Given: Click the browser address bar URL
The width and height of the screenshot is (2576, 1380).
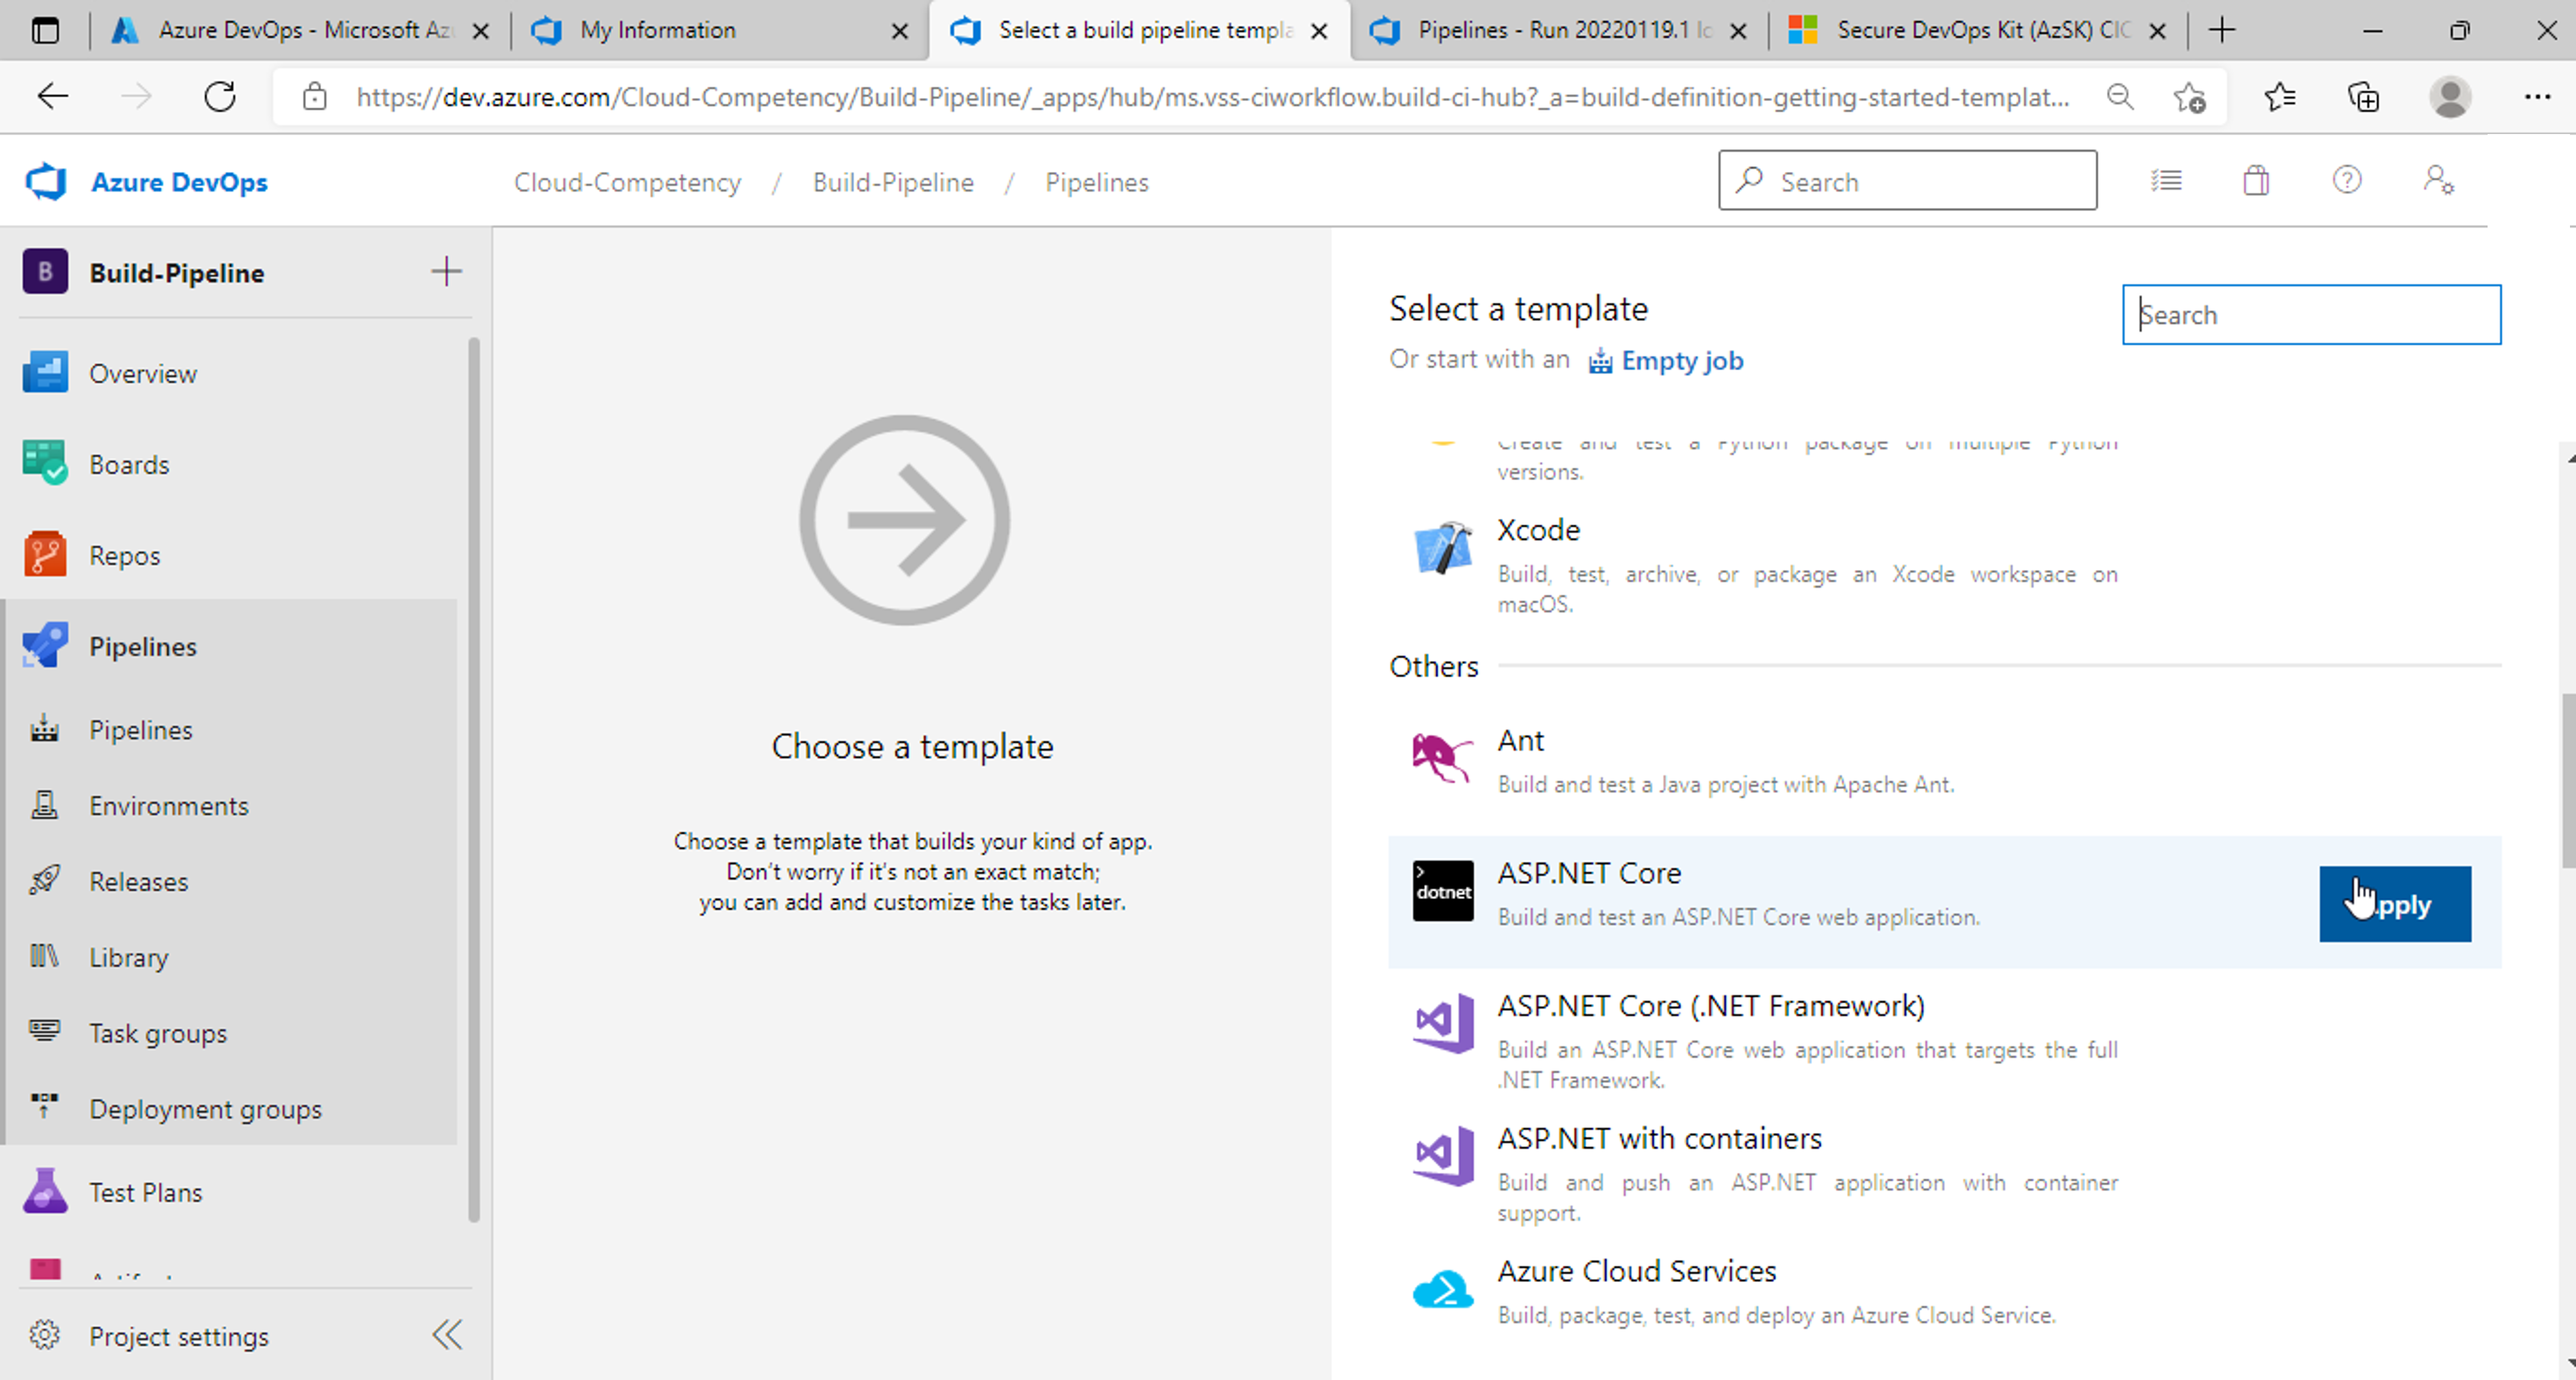Looking at the screenshot, I should pyautogui.click(x=1212, y=97).
